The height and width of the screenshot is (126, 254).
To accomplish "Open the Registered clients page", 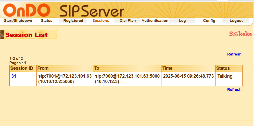I will (x=73, y=21).
